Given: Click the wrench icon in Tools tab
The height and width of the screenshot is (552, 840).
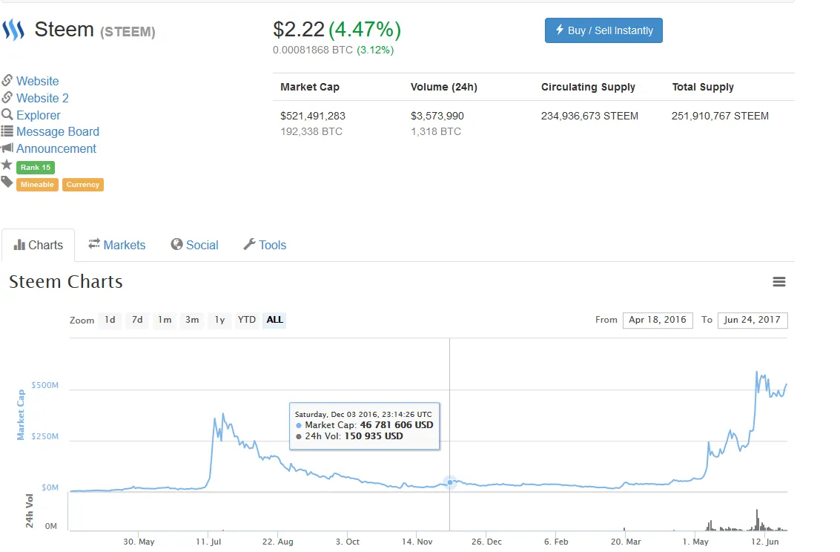Looking at the screenshot, I should tap(249, 244).
